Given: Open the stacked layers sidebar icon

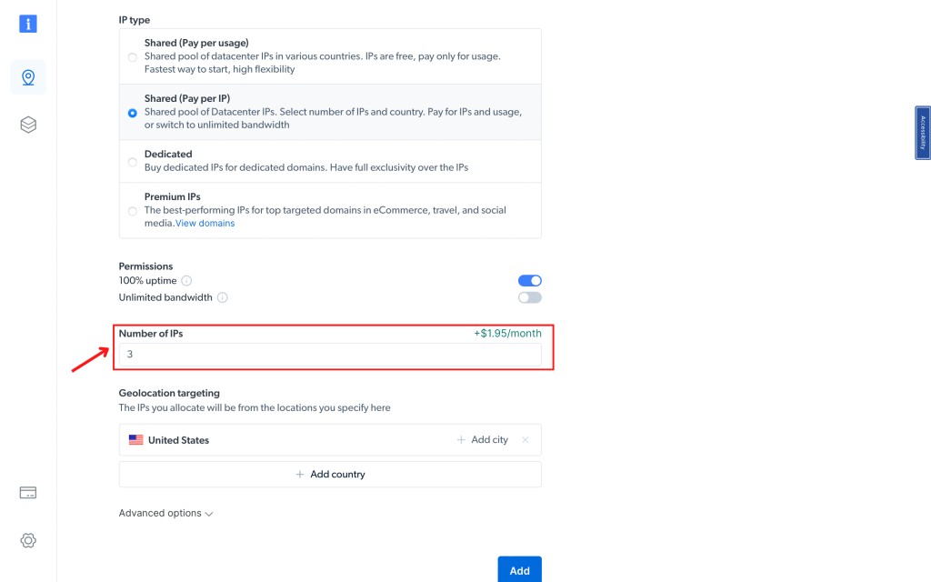Looking at the screenshot, I should [28, 125].
